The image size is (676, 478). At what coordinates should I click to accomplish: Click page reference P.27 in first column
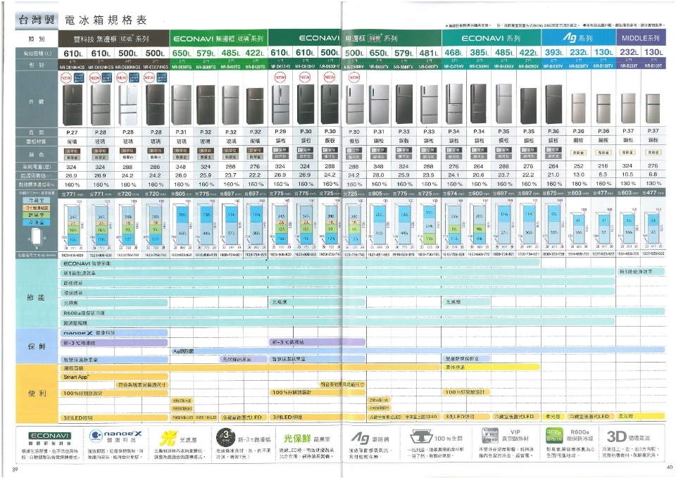click(72, 131)
